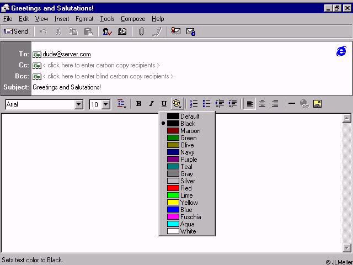Toggle Bold formatting
Viewport: 353px width, 265px height.
[x=138, y=104]
